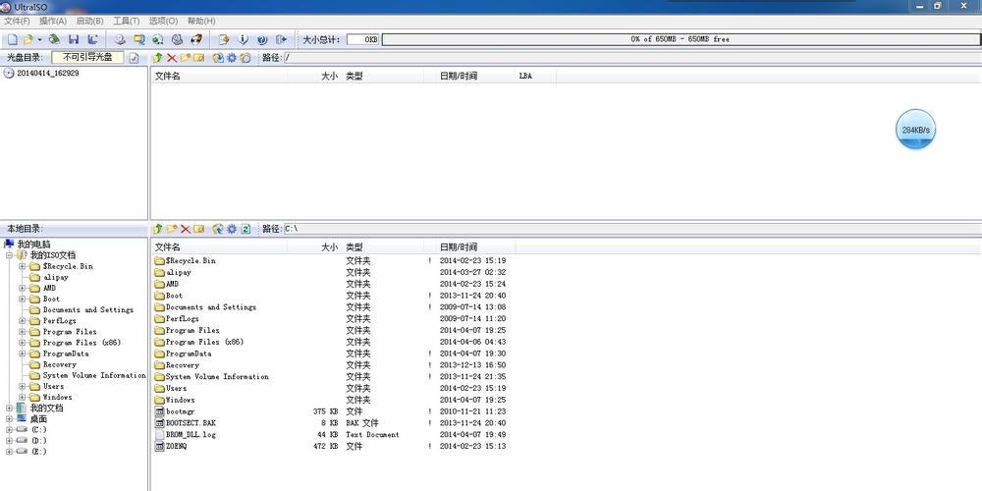
Task: Click the blue info (i) toolbar icon
Action: (x=244, y=39)
